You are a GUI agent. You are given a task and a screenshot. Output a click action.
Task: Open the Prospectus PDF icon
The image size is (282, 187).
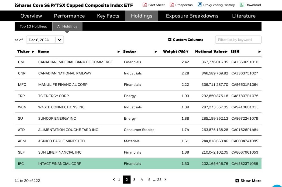(x=172, y=5)
